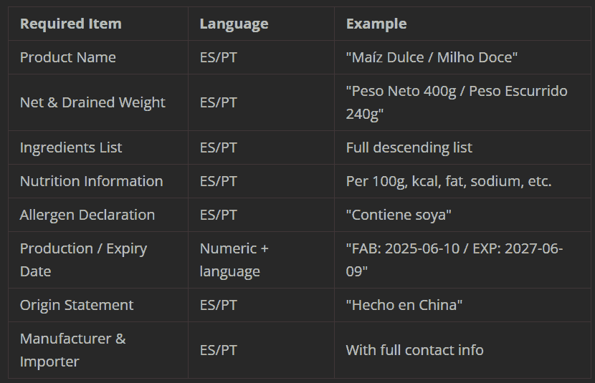The image size is (595, 383).
Task: Click the "Contiene soya" example cell
Action: click(x=399, y=215)
